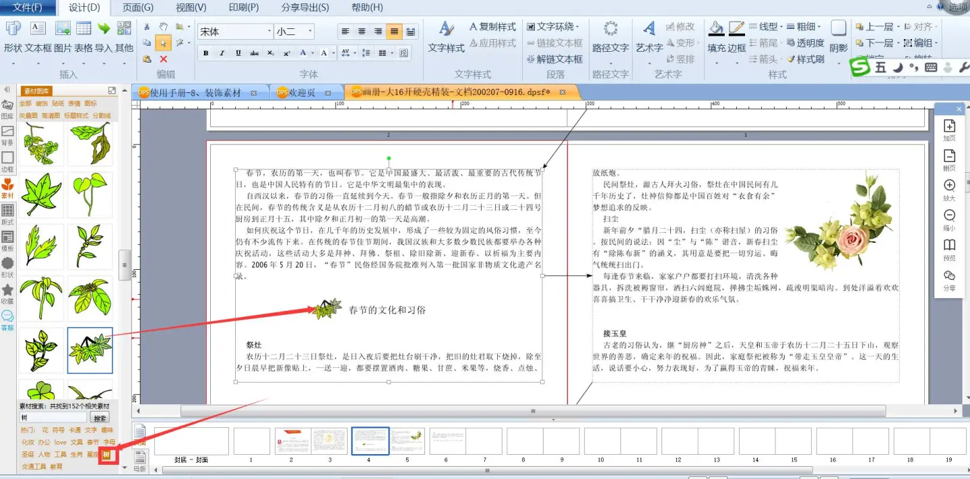Click the Insert Table (表格) icon
Screen dimensions: 970x479
[84, 29]
